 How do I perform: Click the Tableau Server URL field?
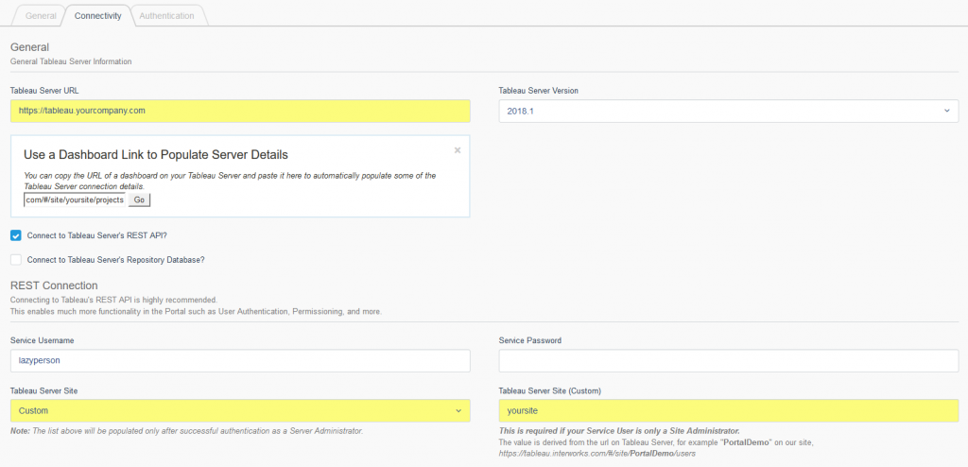[x=240, y=112]
